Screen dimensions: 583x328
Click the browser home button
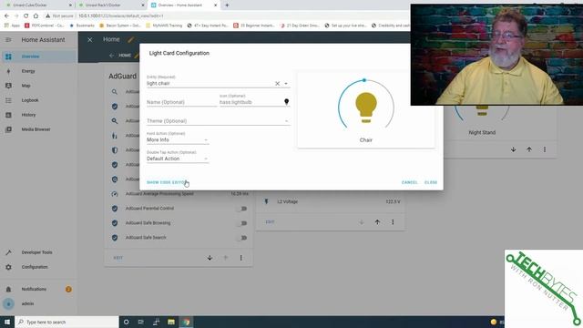[36, 16]
